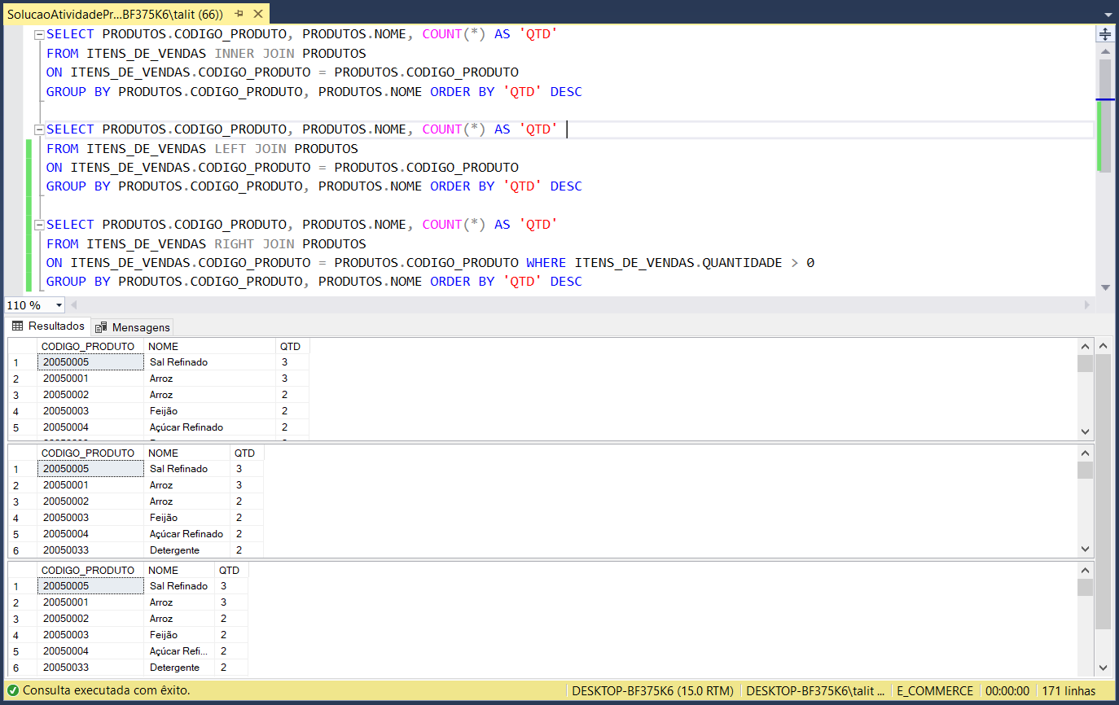Select the Sal Refinado cell in the first grid
The height and width of the screenshot is (705, 1119).
tap(210, 362)
